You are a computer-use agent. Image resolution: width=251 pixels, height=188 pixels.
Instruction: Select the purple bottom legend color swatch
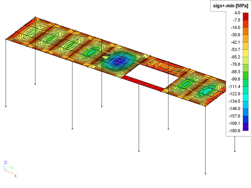point(246,127)
